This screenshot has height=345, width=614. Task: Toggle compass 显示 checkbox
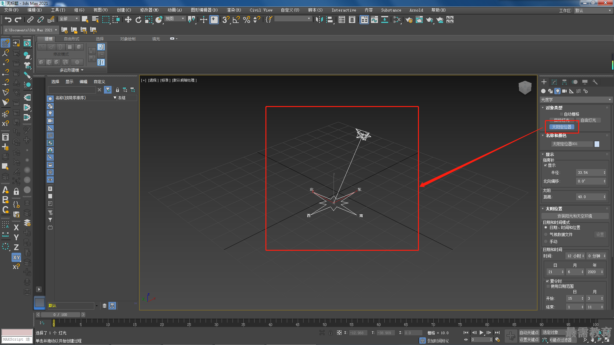pos(546,165)
